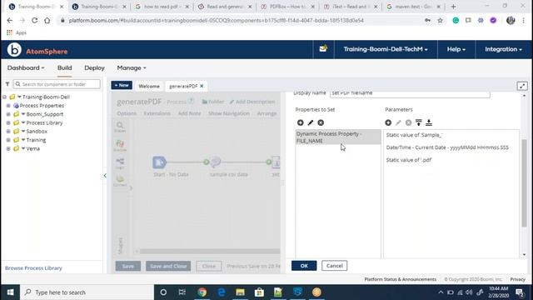Screen dimensions: 533x300
Task: Select the Date/Time Current Date parameter
Action: 447,147
